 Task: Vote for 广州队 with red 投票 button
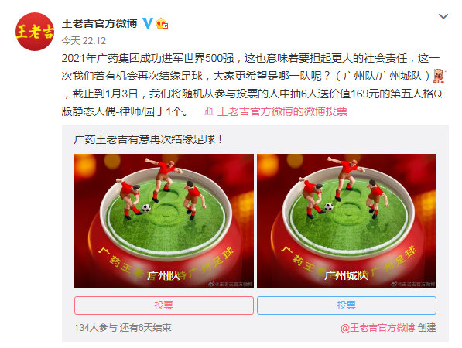pos(164,305)
